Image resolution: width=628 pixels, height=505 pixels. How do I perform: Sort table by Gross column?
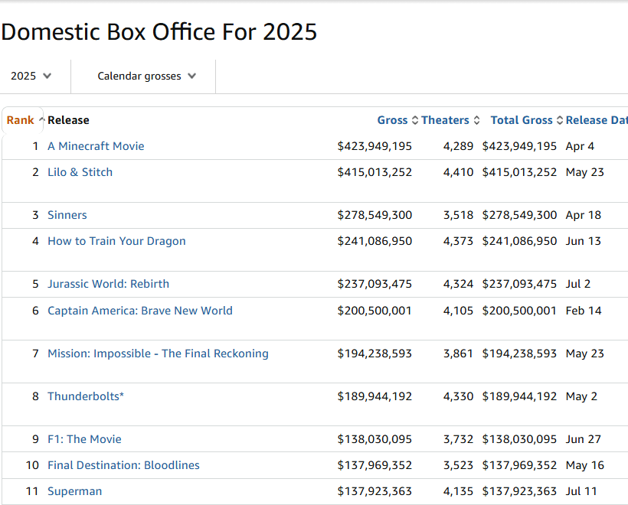tap(392, 120)
